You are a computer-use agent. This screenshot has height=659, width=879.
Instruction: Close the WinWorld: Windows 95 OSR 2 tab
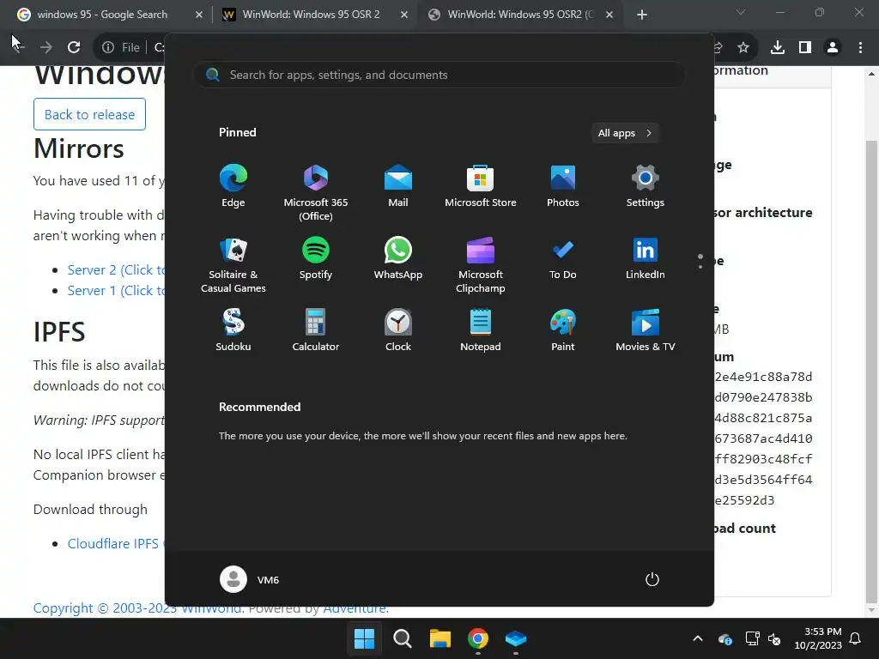[404, 15]
